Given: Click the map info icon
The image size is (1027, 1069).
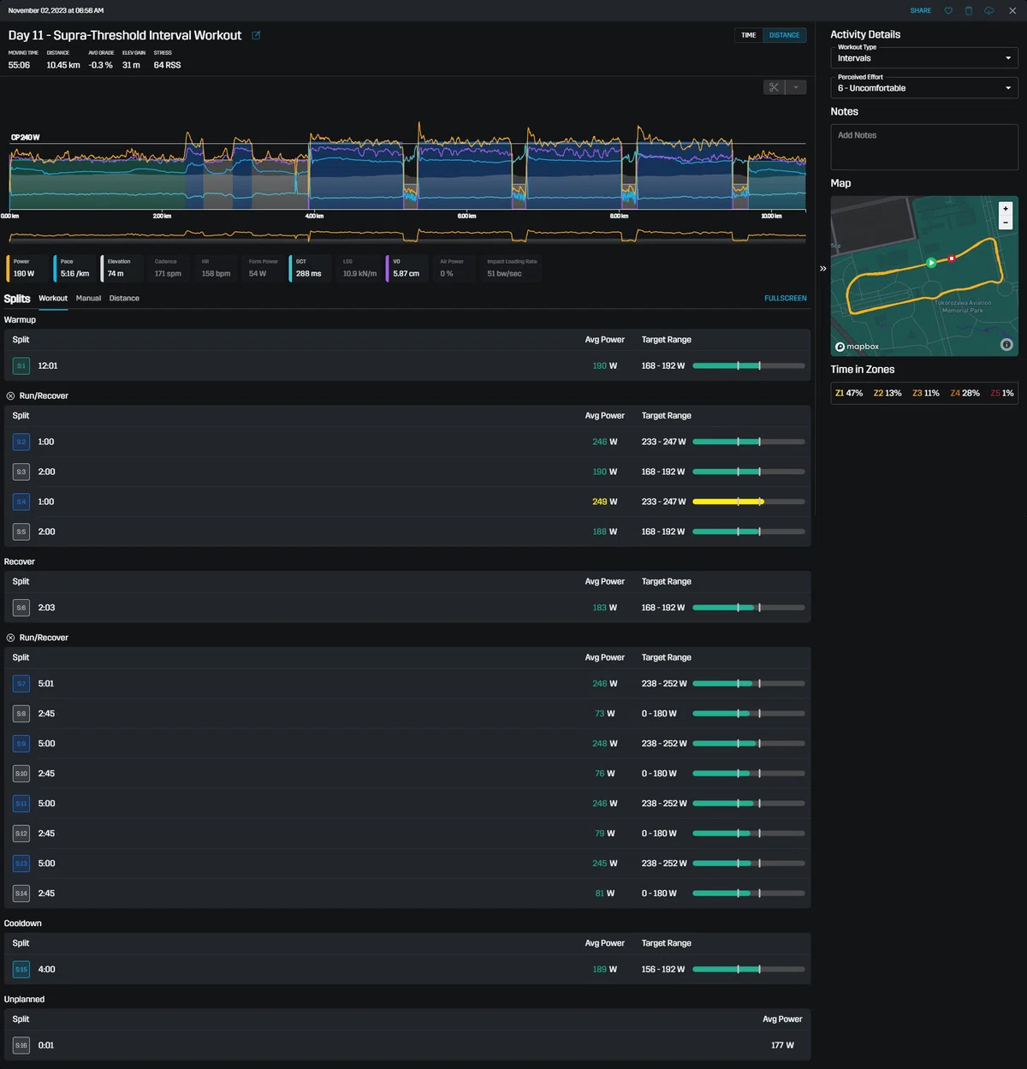Looking at the screenshot, I should 1006,344.
